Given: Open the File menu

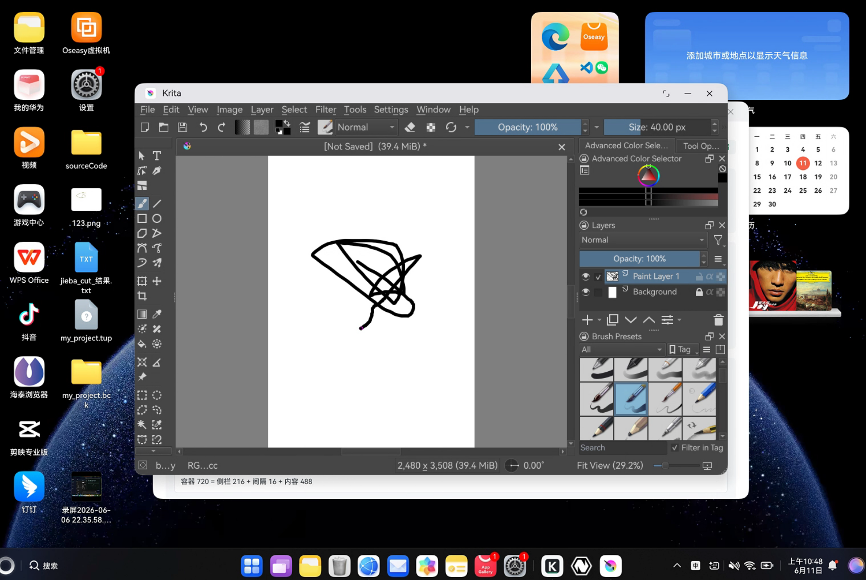Looking at the screenshot, I should tap(147, 109).
